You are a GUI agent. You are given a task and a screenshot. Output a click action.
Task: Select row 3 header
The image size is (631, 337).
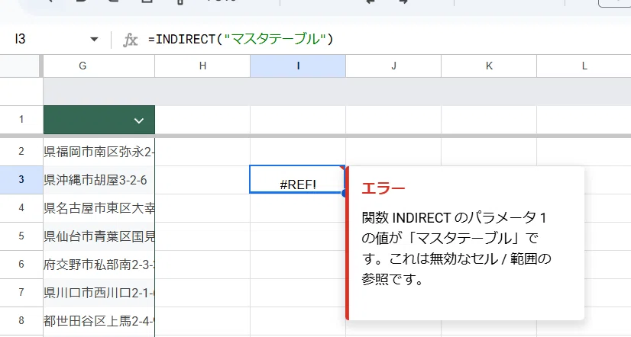21,179
